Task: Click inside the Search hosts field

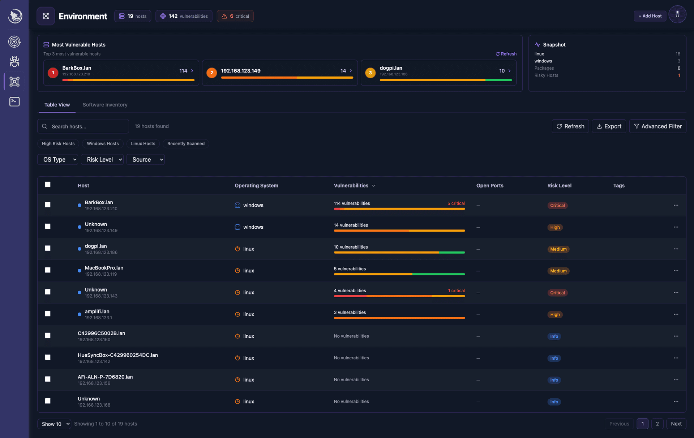Action: 83,126
